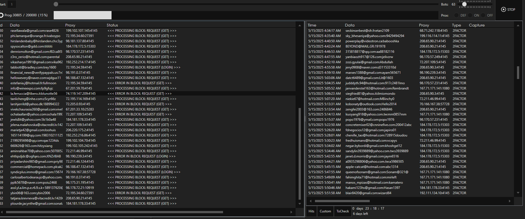
Task: Select the ToCheck tab
Action: 343,211
